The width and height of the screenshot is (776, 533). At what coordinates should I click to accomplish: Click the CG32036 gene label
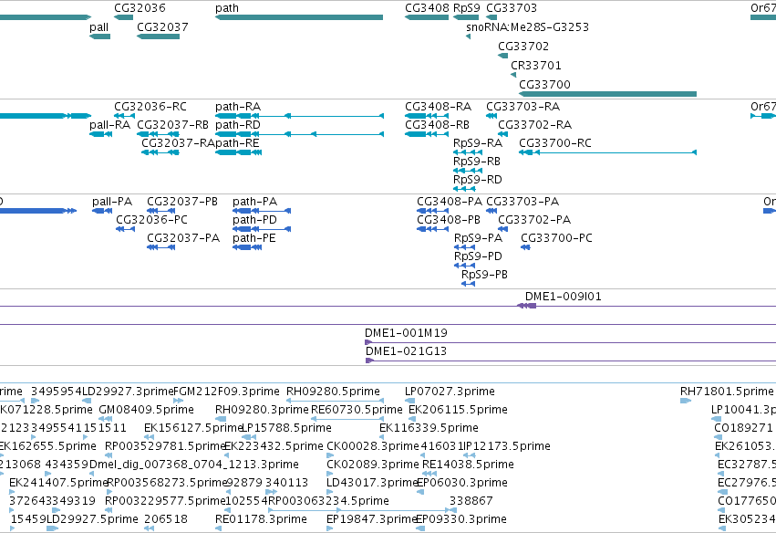(x=140, y=8)
